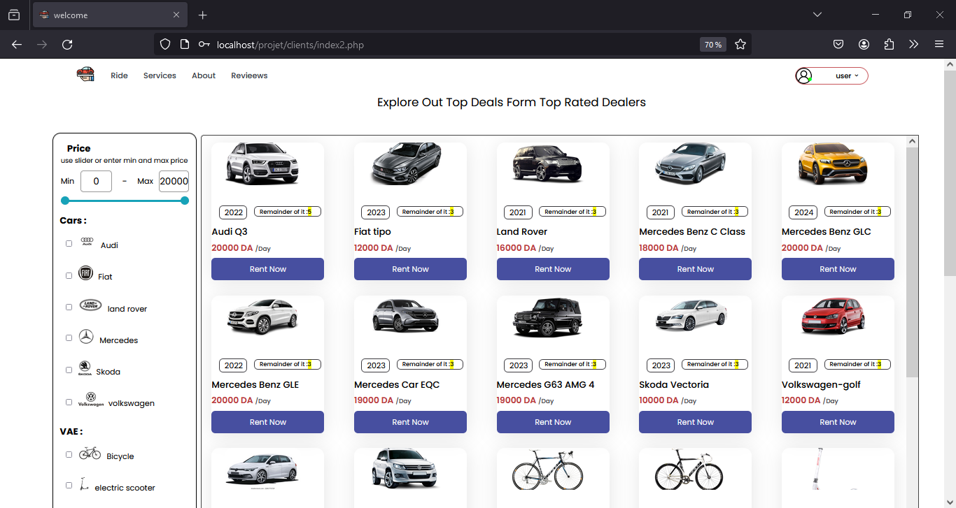Open the list all tabs dropdown arrow
The width and height of the screenshot is (956, 508).
[x=817, y=15]
